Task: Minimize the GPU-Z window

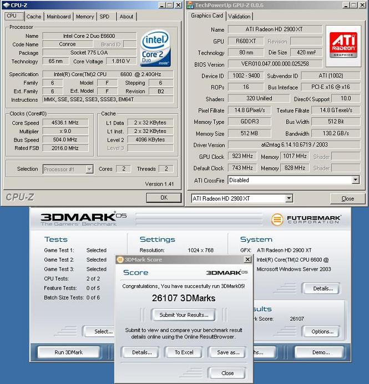Action: [x=346, y=5]
